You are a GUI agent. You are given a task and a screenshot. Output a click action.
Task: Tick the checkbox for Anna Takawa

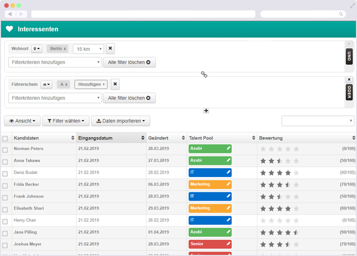[x=5, y=162]
